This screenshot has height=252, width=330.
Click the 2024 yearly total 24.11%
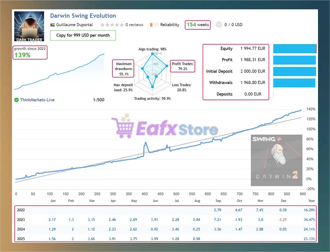pos(309,229)
